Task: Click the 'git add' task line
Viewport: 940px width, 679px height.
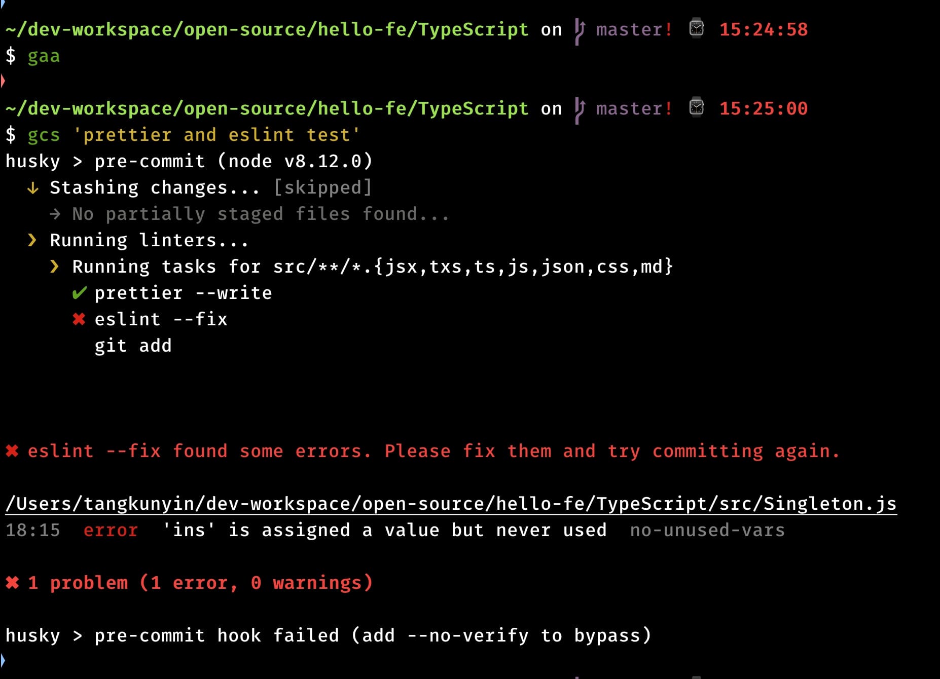Action: (133, 346)
